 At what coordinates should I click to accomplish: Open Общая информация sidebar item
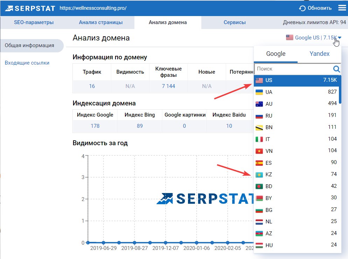click(32, 46)
